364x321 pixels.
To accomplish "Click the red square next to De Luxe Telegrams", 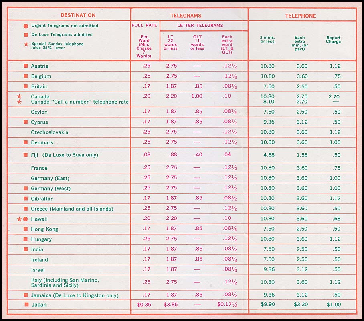I will (x=26, y=35).
